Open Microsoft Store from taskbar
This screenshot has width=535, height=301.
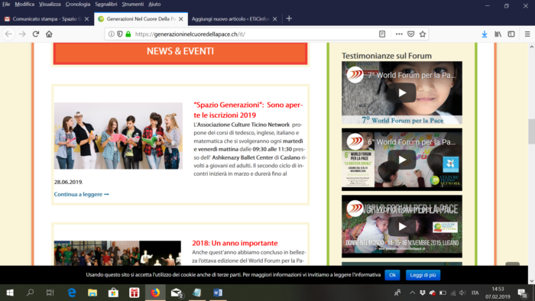[x=113, y=293]
